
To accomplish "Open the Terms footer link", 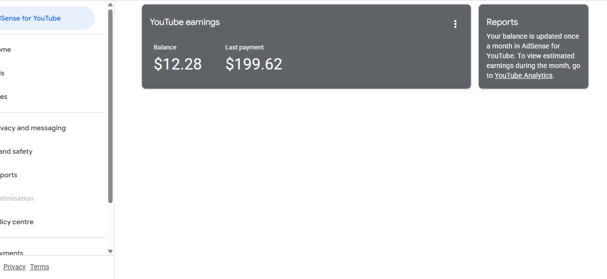I will [x=40, y=267].
